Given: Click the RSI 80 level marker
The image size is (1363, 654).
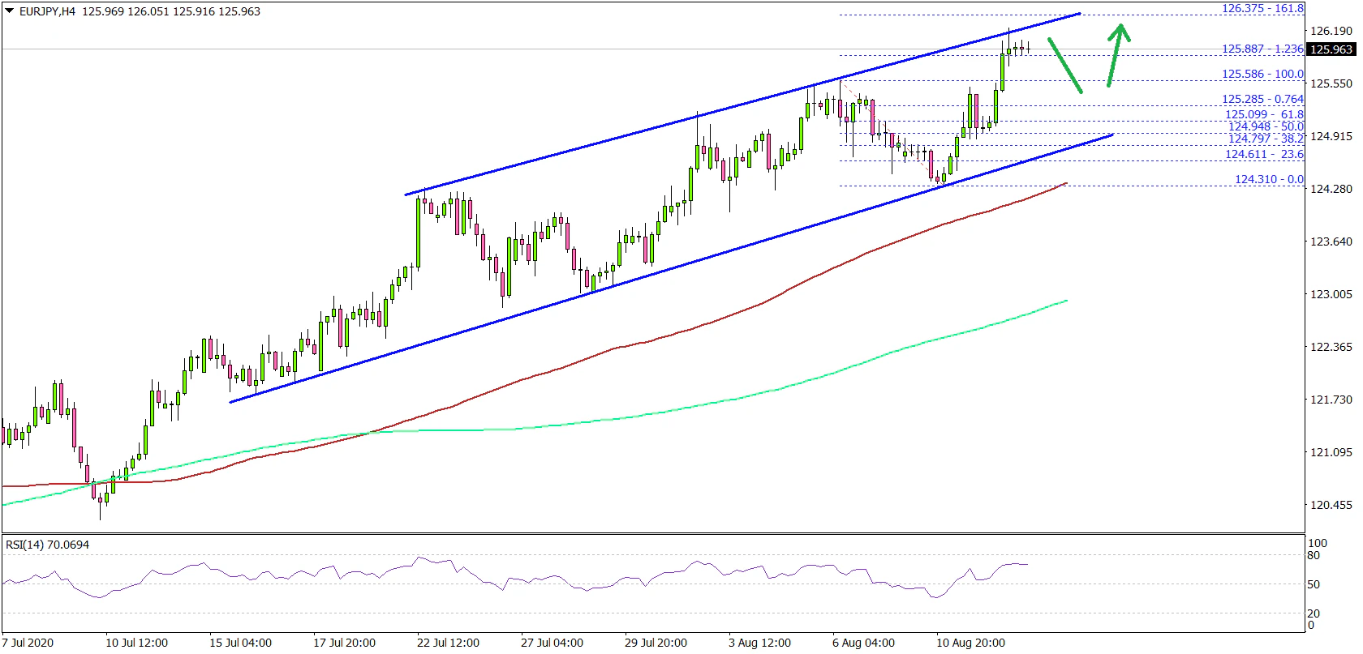Looking at the screenshot, I should click(1314, 555).
